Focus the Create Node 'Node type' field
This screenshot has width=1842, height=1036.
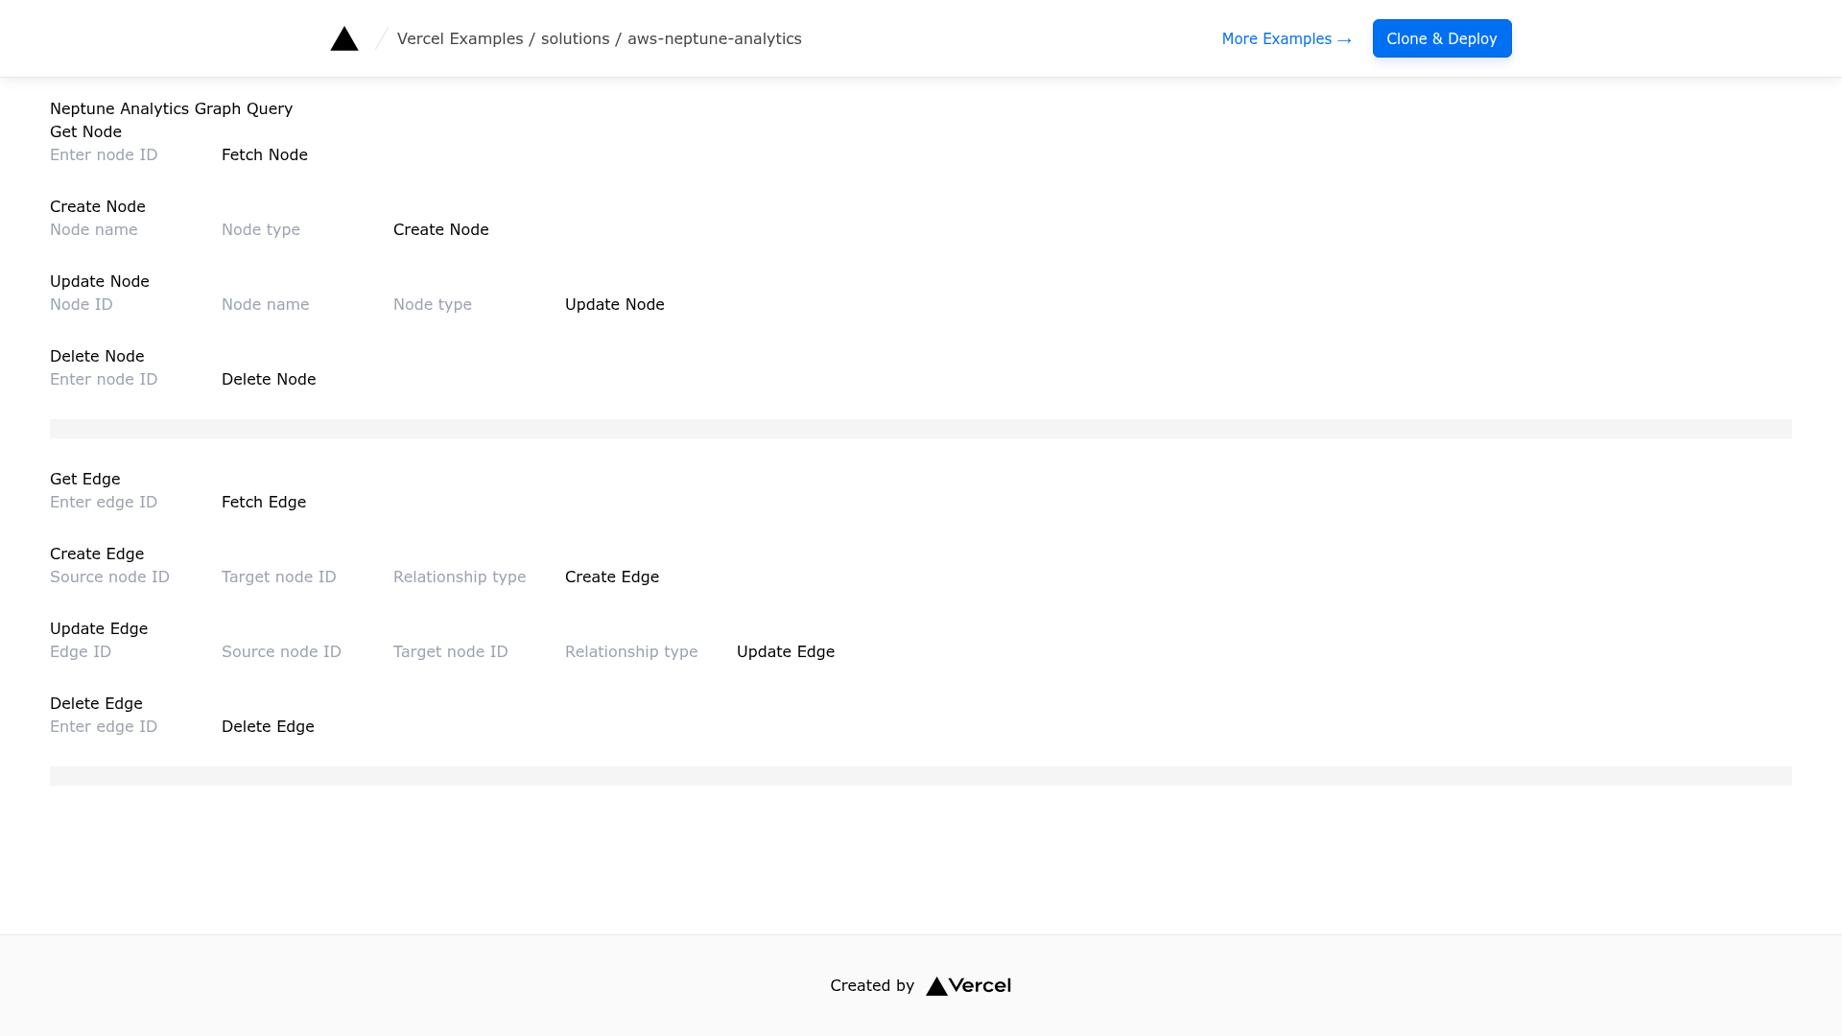pos(307,229)
